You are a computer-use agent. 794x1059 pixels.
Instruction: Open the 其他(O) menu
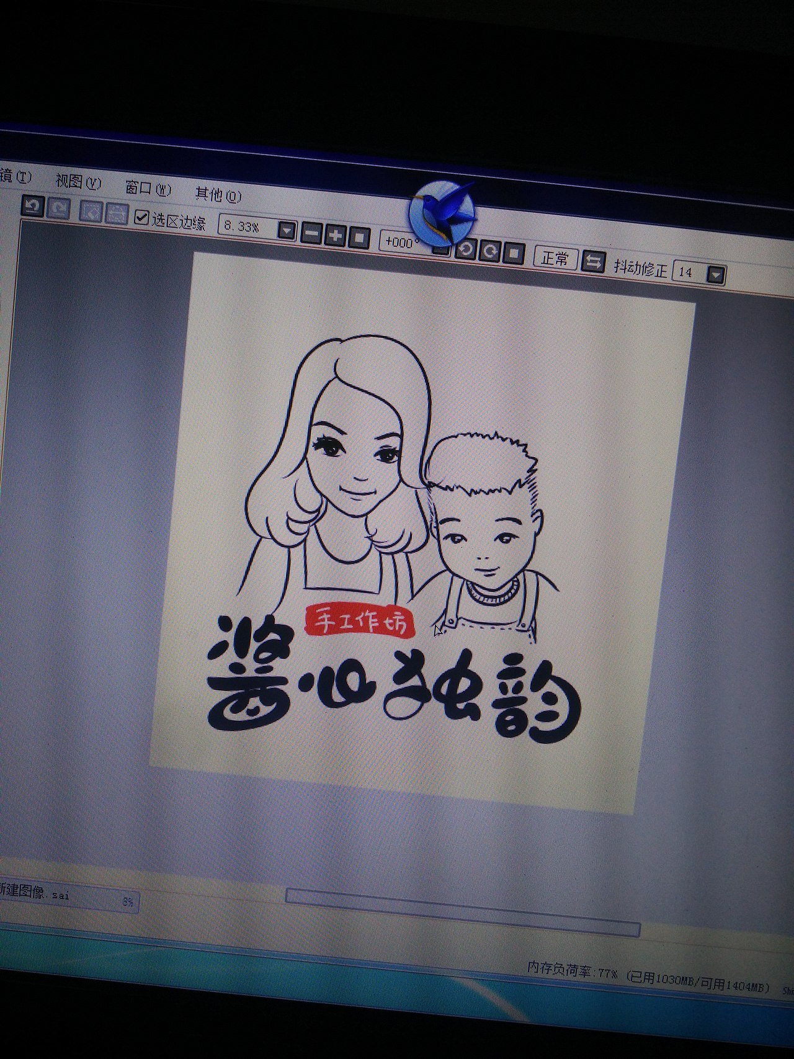(x=218, y=195)
